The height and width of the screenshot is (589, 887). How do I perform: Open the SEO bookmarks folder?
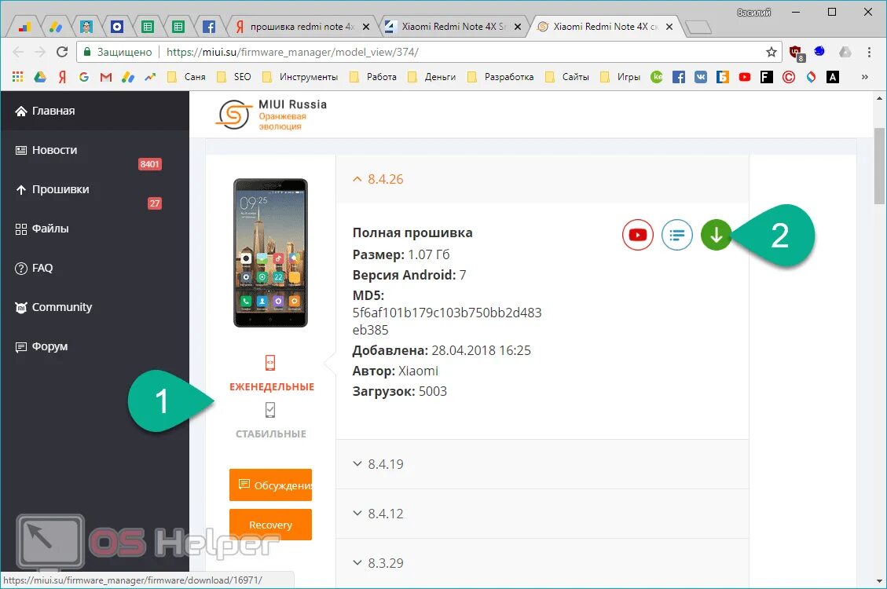tap(234, 77)
